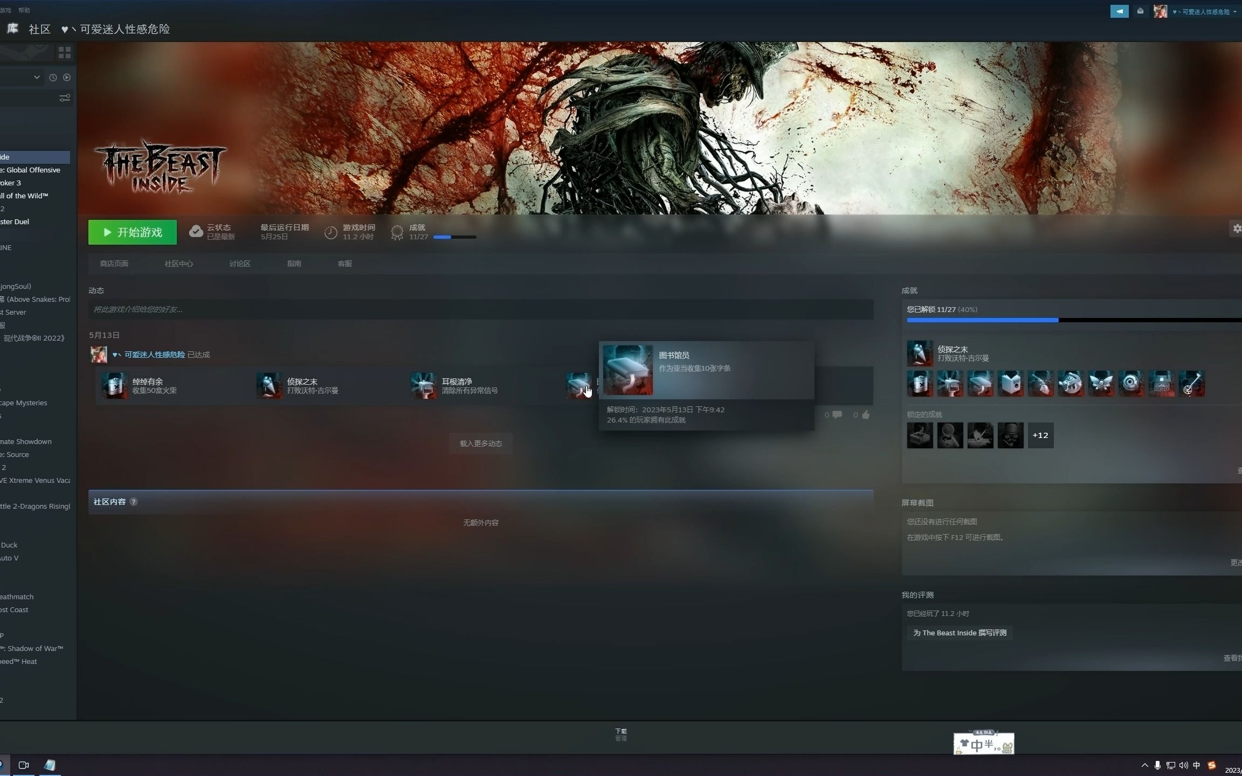Viewport: 1242px width, 776px height.
Task: Click 为 The Beast Inside 撰写评测 button
Action: pos(960,633)
